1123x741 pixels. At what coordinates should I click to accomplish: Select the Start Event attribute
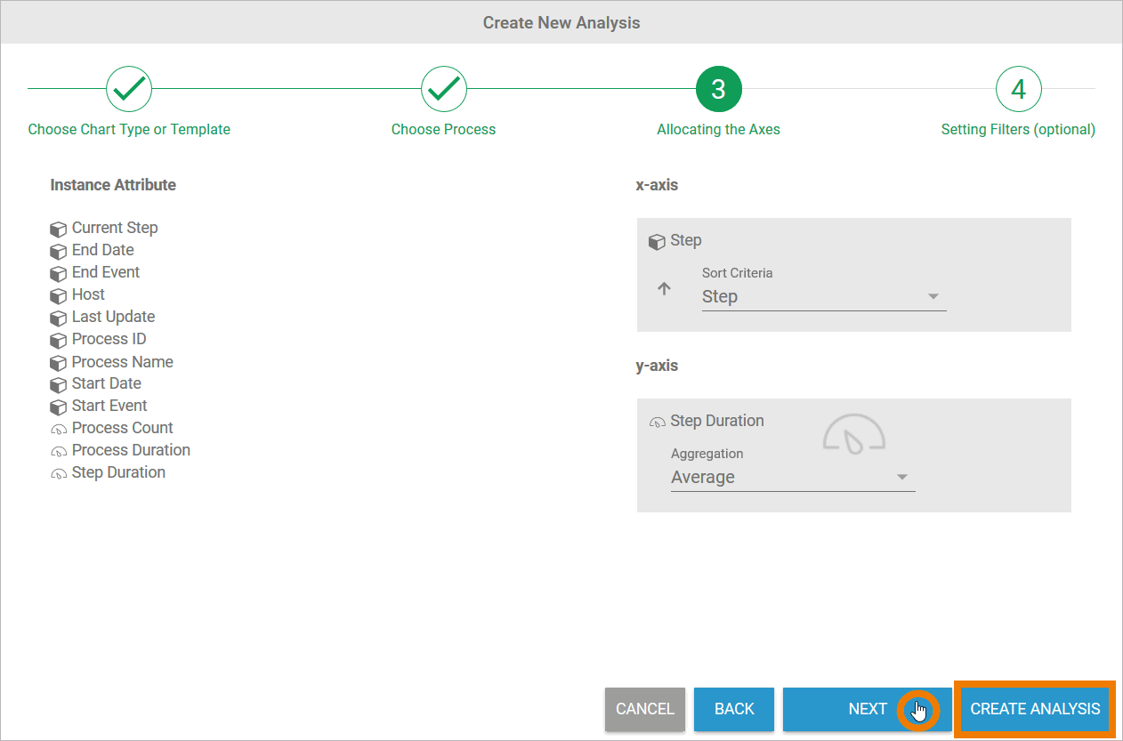click(109, 406)
